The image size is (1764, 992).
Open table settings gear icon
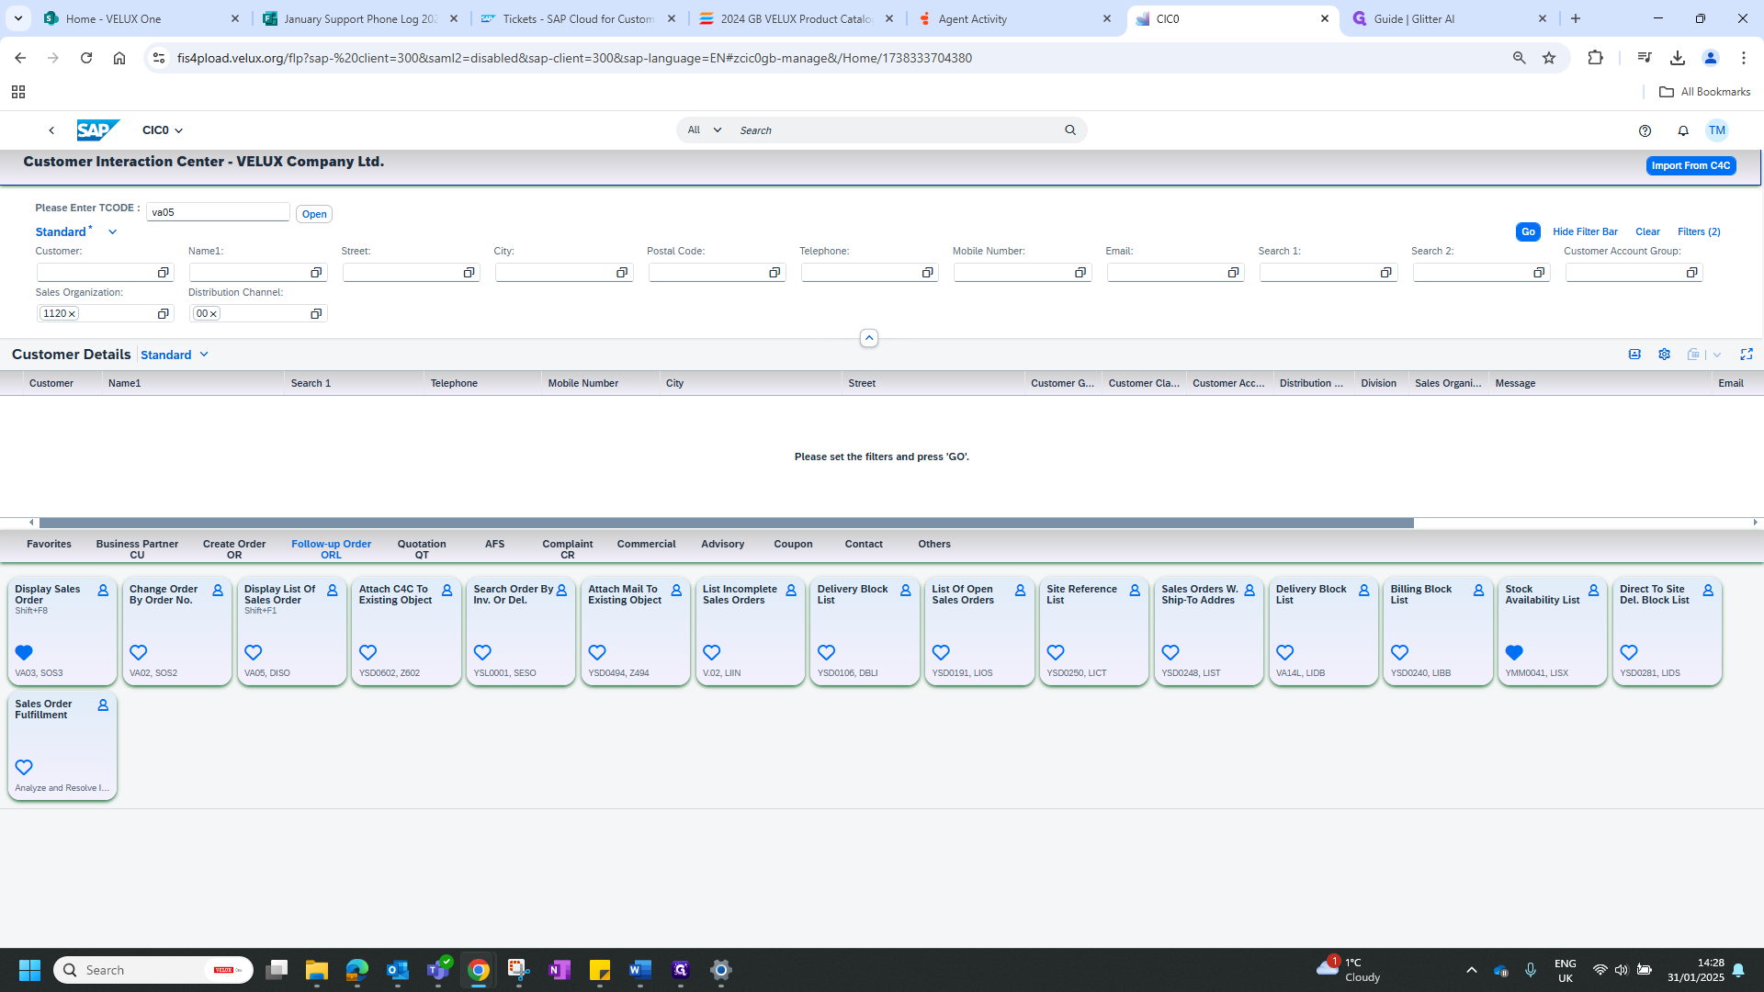(x=1664, y=355)
